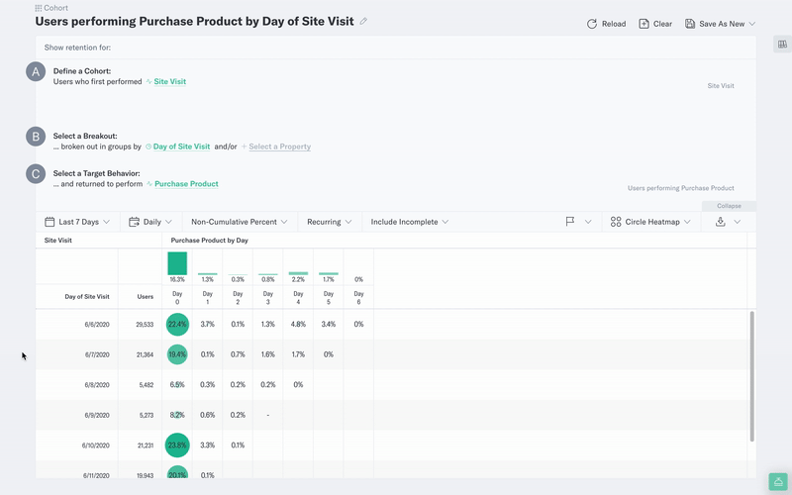Click the 29,533 users value

coord(145,325)
